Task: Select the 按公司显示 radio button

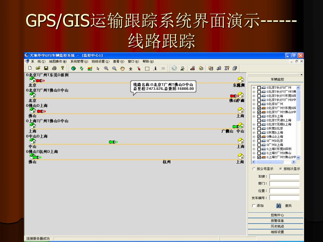Action: click(x=254, y=169)
